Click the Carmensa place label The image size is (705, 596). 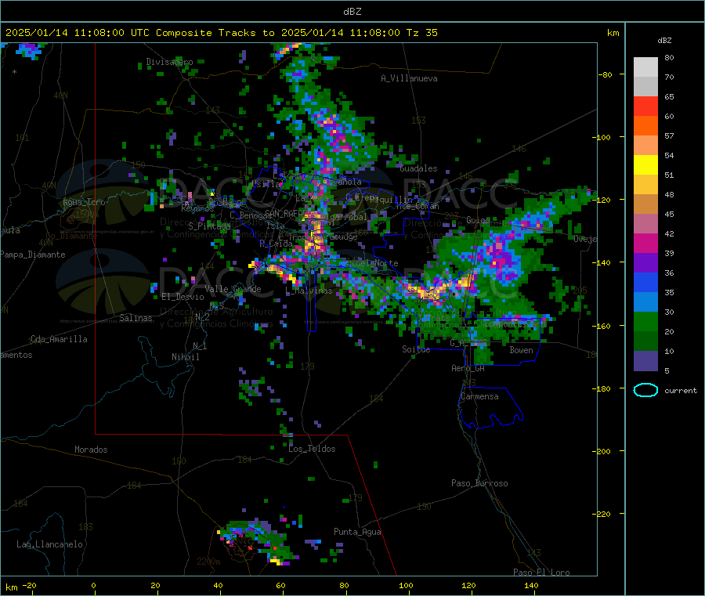coord(479,396)
